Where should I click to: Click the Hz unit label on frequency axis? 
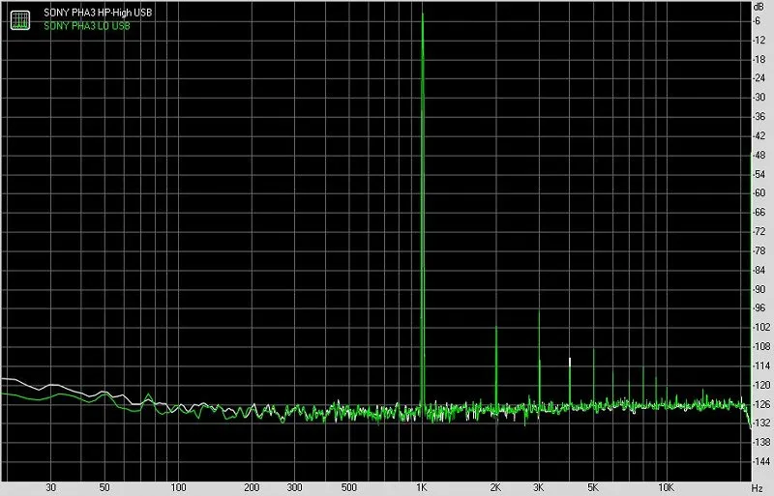(758, 488)
